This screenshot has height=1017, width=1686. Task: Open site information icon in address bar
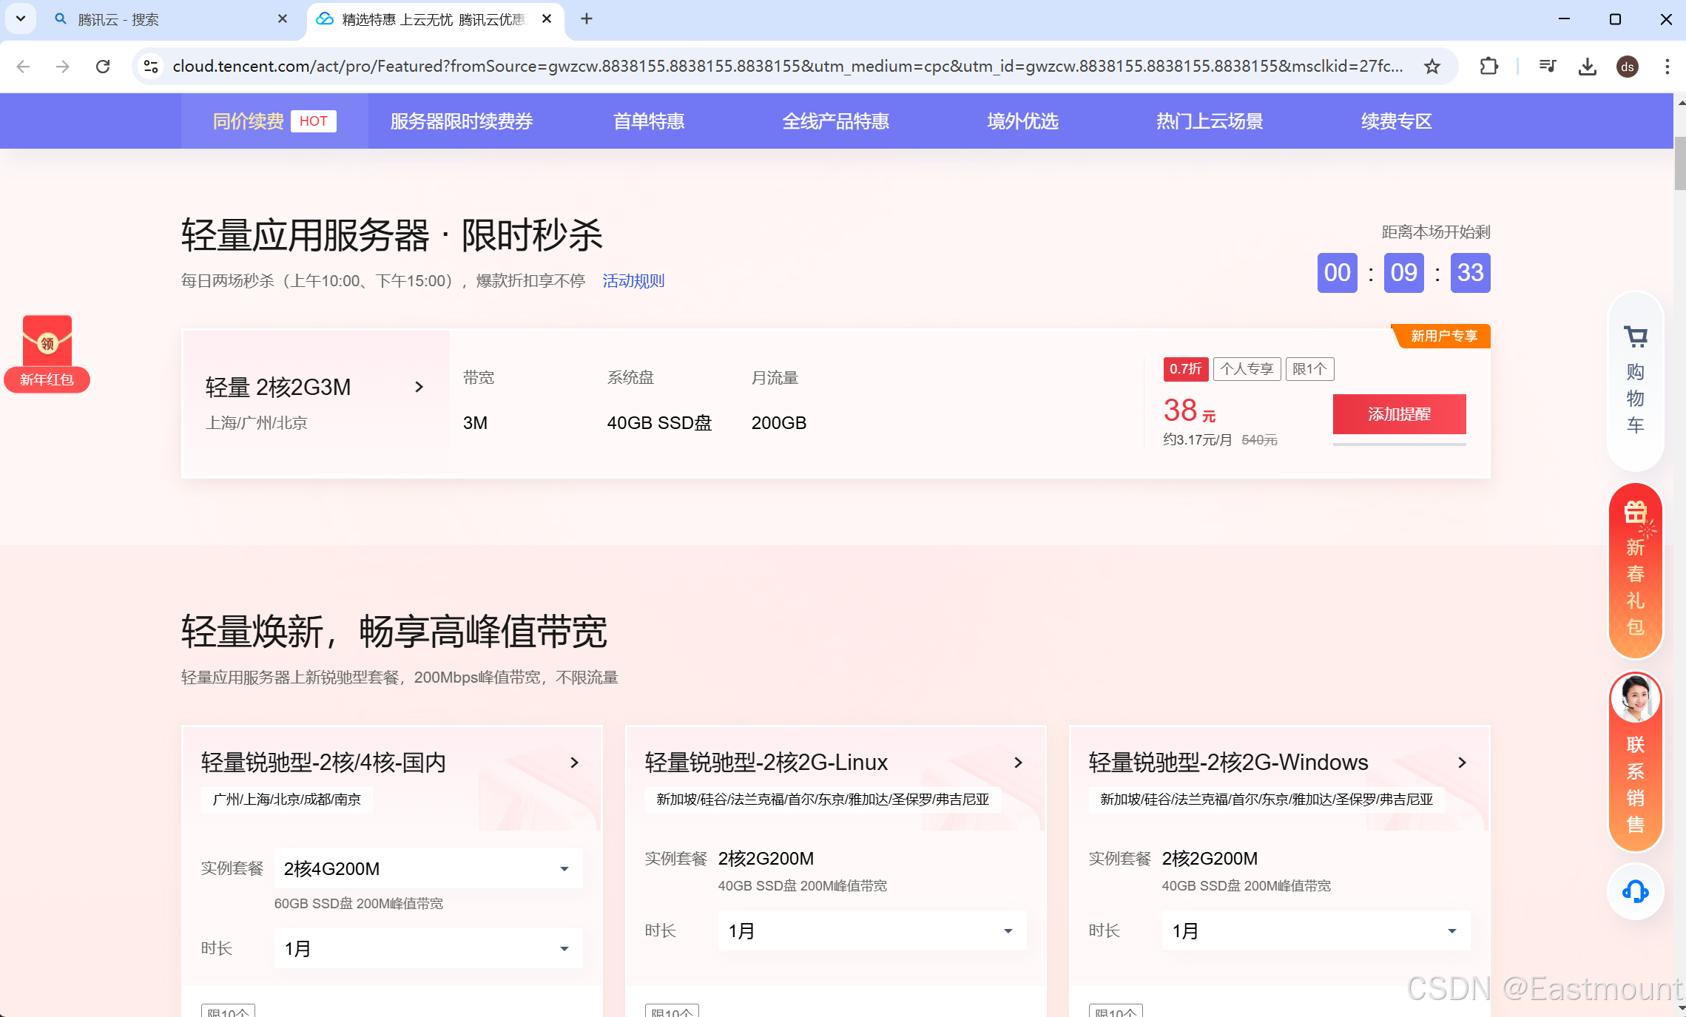tap(151, 67)
